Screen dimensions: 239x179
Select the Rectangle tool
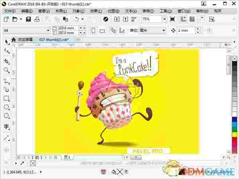coord(6,98)
